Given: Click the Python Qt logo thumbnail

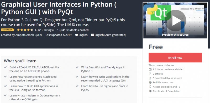Looking at the screenshot, I should pyautogui.click(x=159, y=12).
